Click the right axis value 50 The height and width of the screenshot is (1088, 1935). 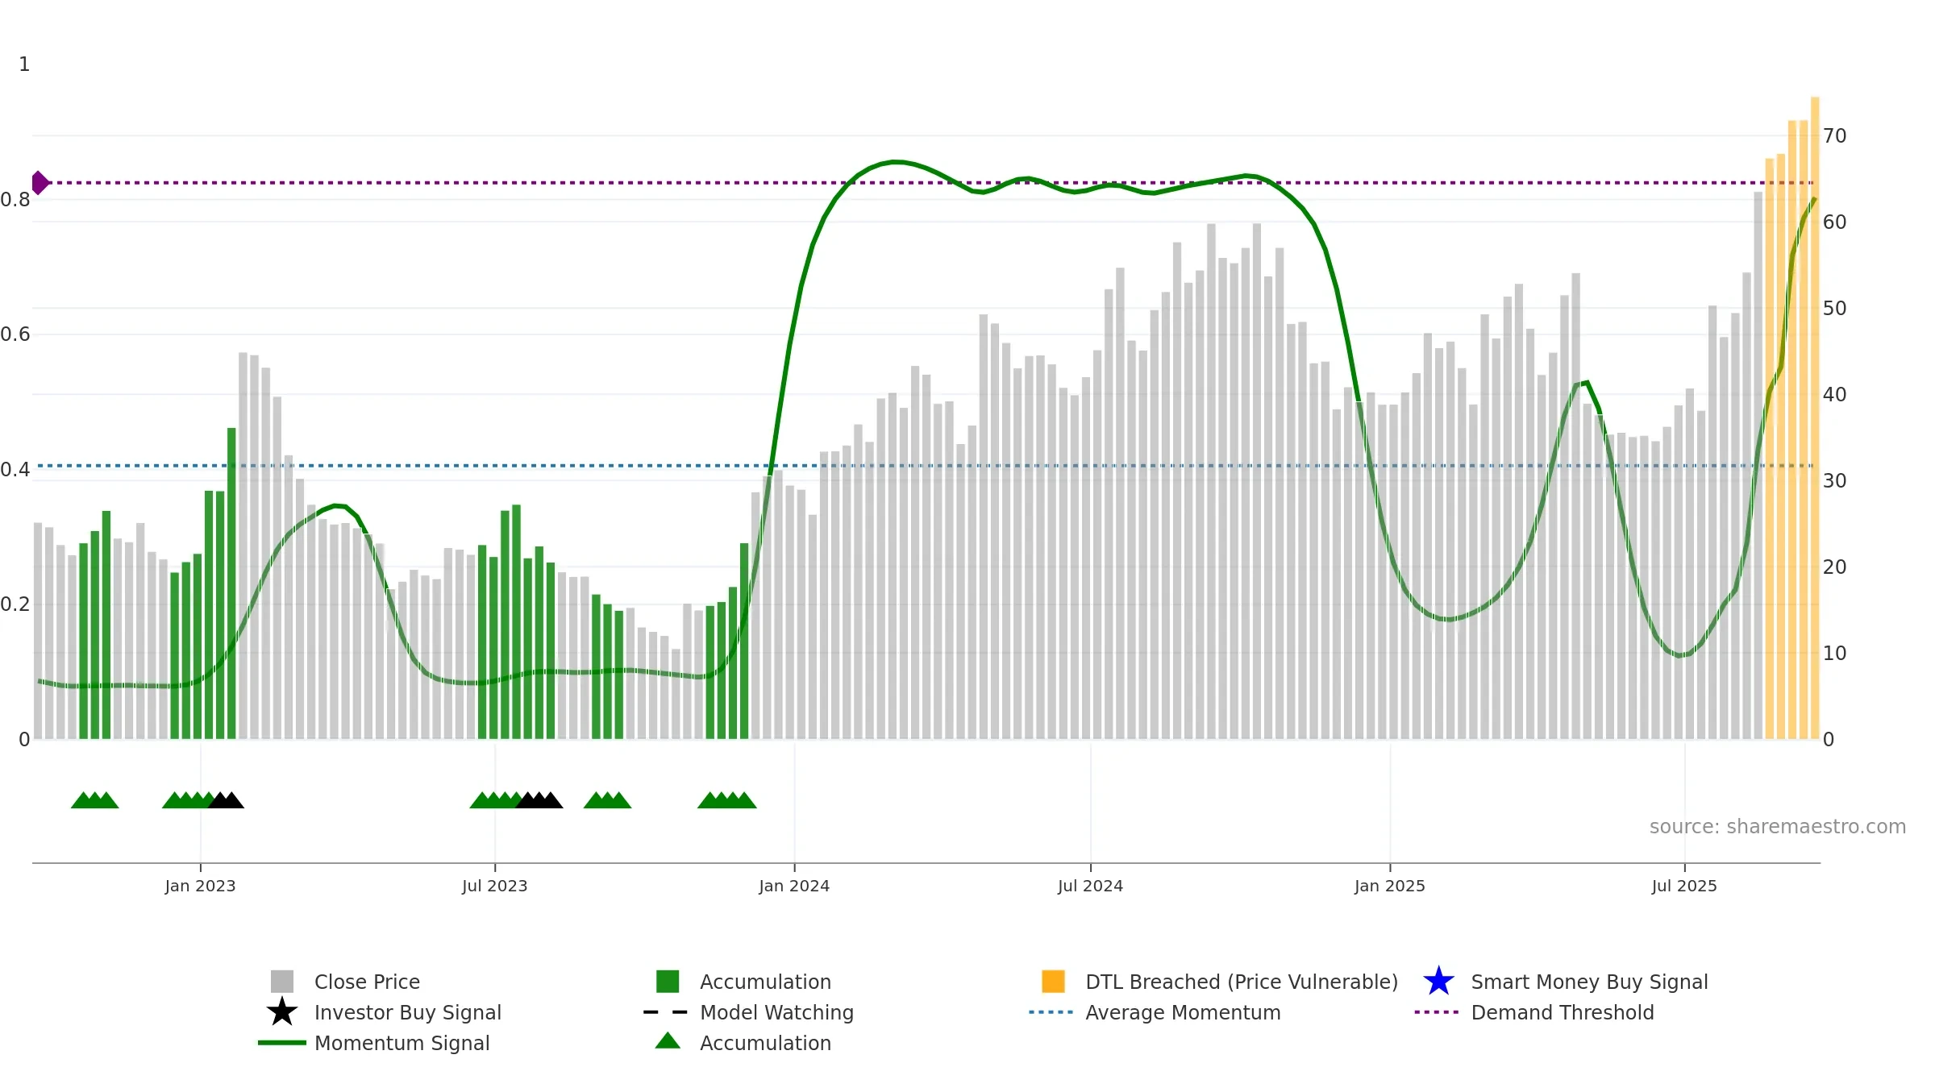click(x=1834, y=309)
